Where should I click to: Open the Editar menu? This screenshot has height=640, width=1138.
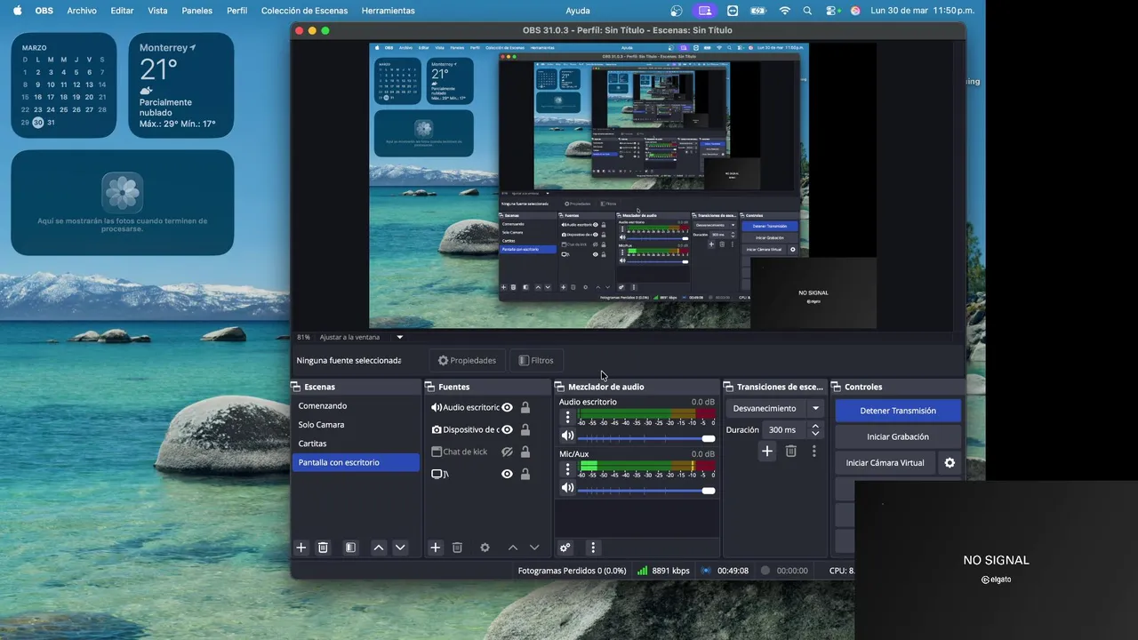click(x=122, y=11)
